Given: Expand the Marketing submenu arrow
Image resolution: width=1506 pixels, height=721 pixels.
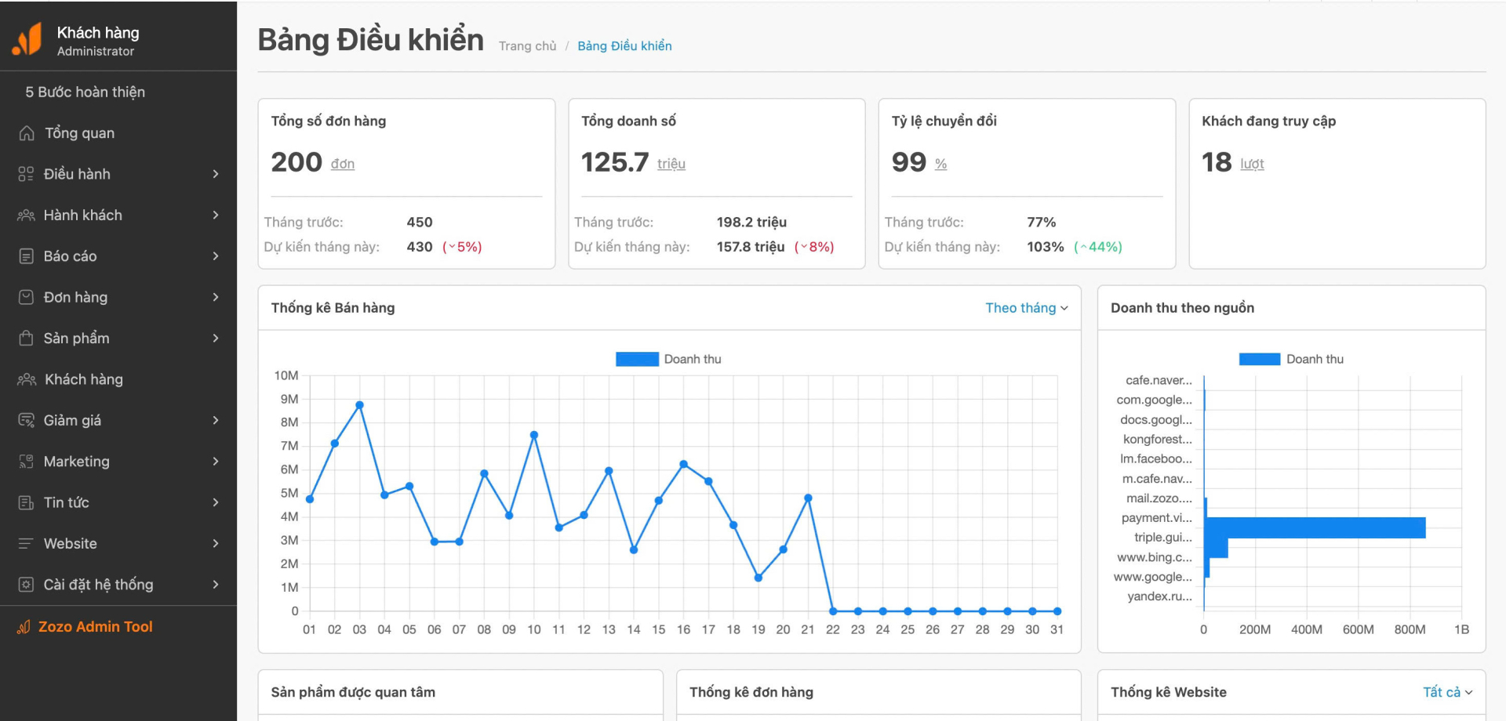Looking at the screenshot, I should (x=216, y=462).
